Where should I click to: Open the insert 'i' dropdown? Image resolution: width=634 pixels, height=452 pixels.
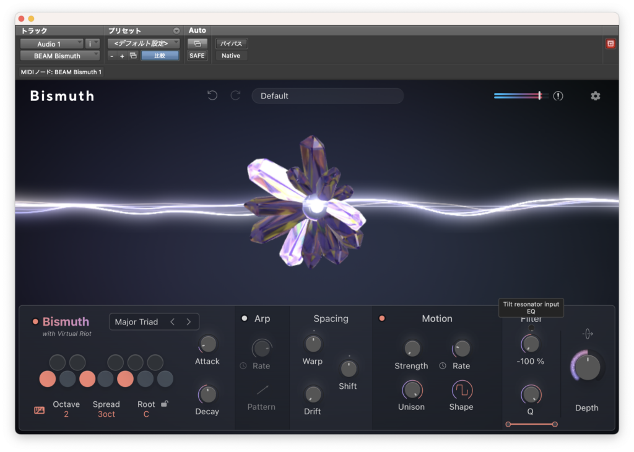click(92, 44)
